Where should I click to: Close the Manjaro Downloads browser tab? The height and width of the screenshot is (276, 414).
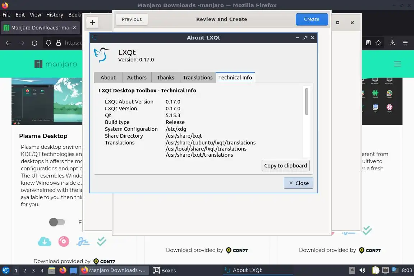pos(74,28)
